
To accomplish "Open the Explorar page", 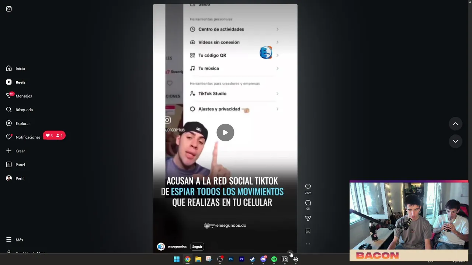I will tap(18, 123).
